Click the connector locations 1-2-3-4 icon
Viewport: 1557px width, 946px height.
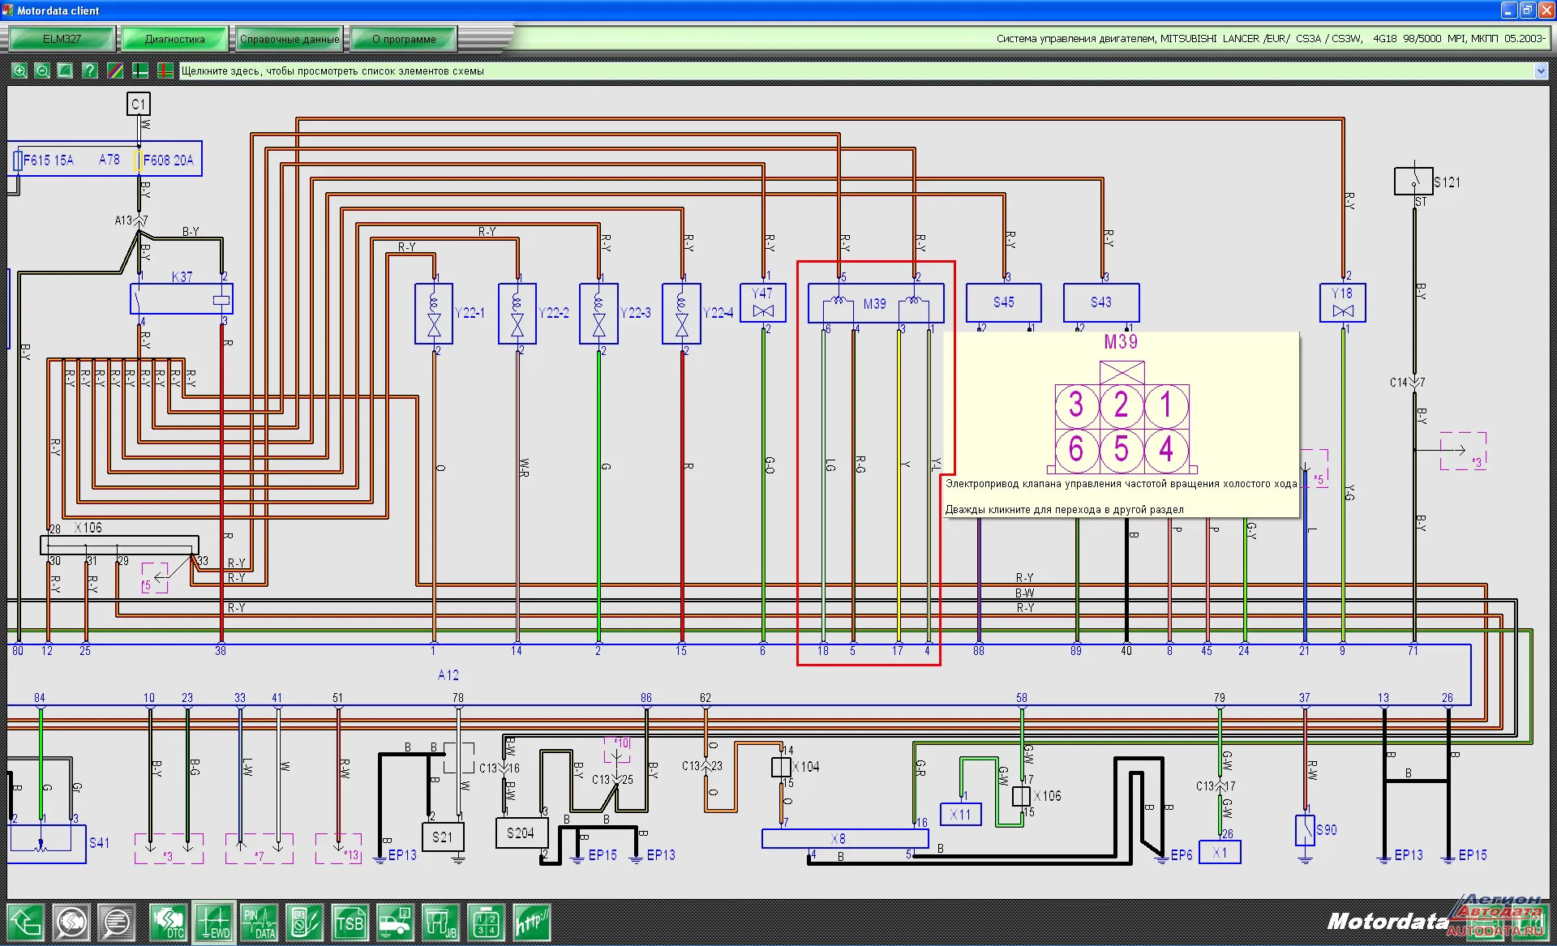pyautogui.click(x=486, y=922)
